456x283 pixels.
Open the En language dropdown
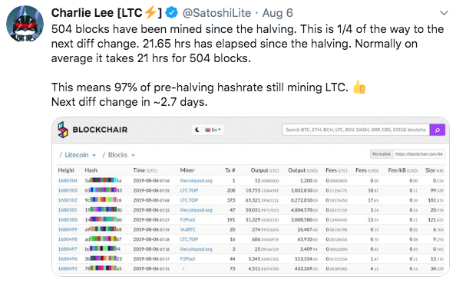(213, 130)
